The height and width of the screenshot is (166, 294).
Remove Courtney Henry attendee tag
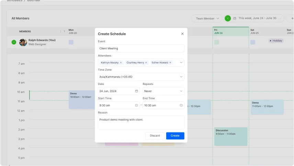146,63
